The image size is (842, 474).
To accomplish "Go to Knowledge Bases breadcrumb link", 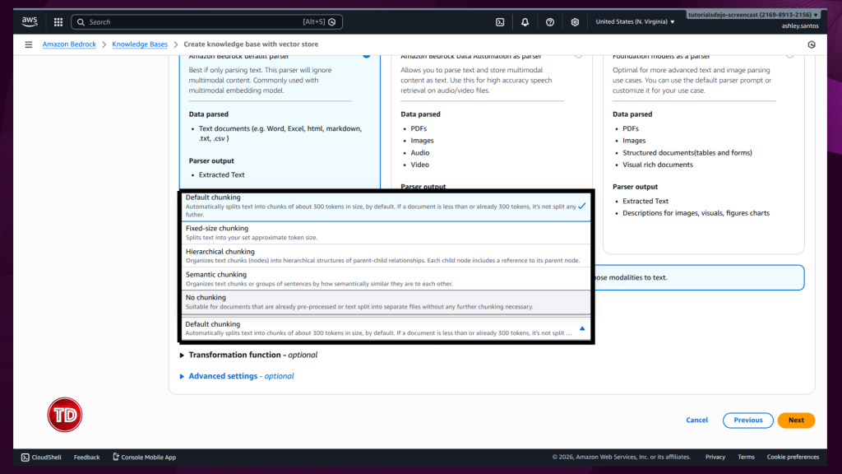I will point(140,44).
